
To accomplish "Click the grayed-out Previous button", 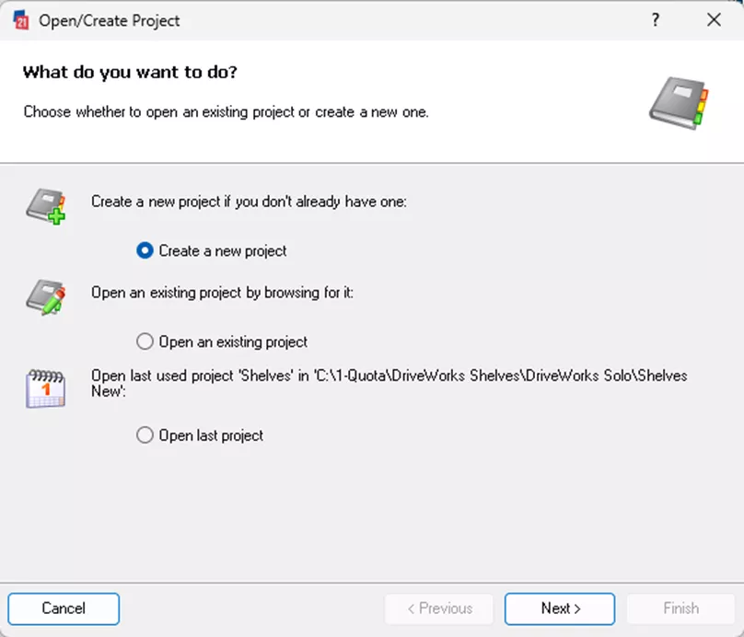I will pos(439,608).
